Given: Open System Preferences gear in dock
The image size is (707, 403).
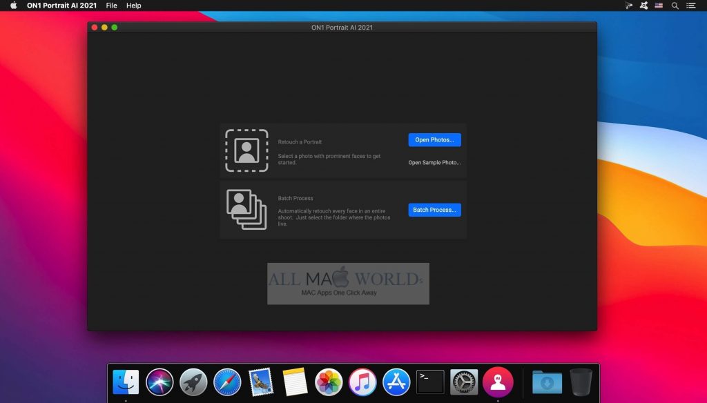Looking at the screenshot, I should click(464, 382).
